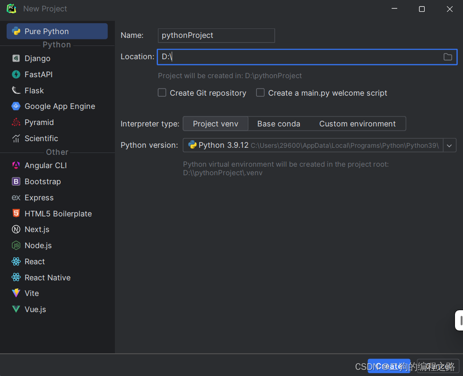Click the Next.js N icon
This screenshot has width=463, height=376.
[x=16, y=229]
